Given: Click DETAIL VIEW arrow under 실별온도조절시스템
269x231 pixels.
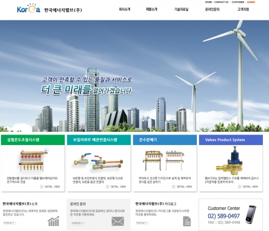Looking at the screenshot, I should (41, 187).
